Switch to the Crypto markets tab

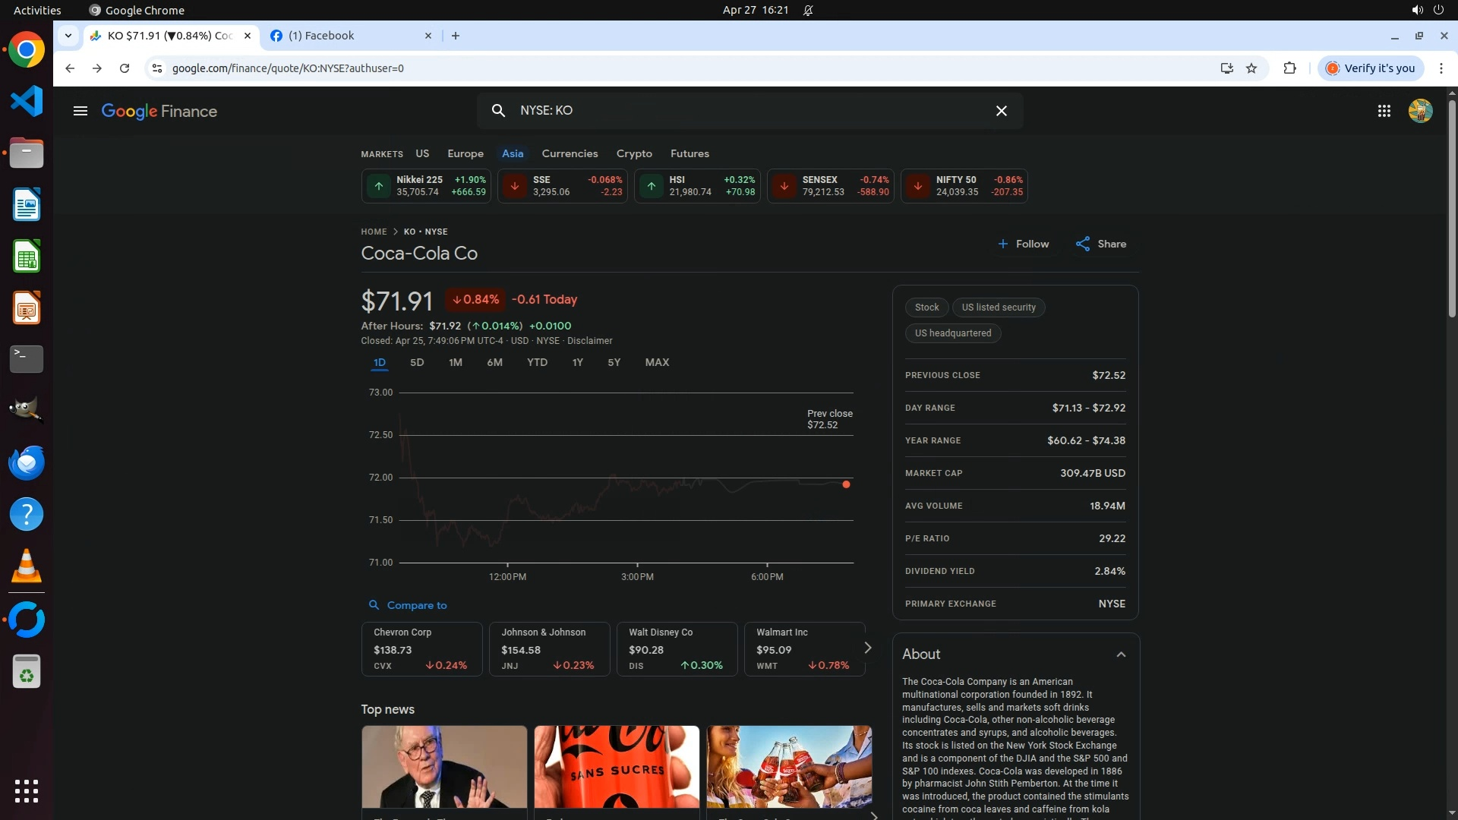click(634, 153)
